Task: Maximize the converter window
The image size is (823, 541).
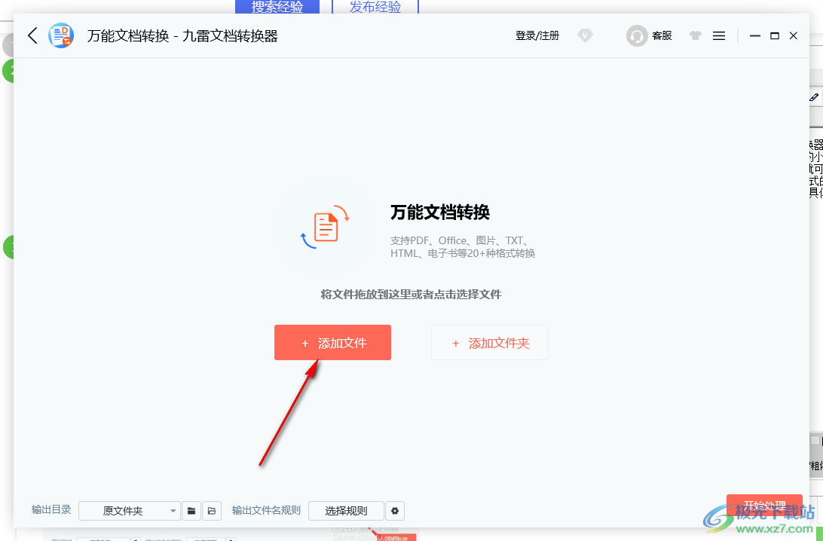Action: click(x=774, y=35)
